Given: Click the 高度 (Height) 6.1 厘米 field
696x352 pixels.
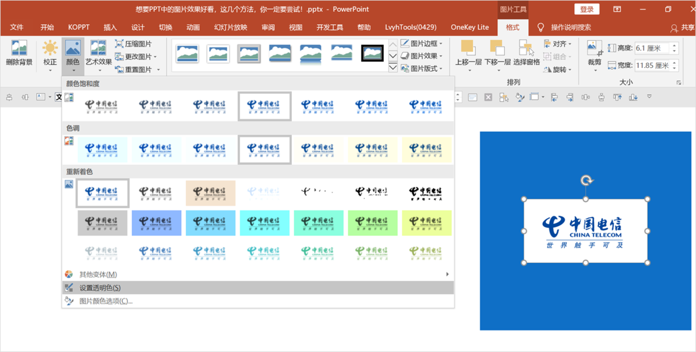Looking at the screenshot, I should point(652,48).
